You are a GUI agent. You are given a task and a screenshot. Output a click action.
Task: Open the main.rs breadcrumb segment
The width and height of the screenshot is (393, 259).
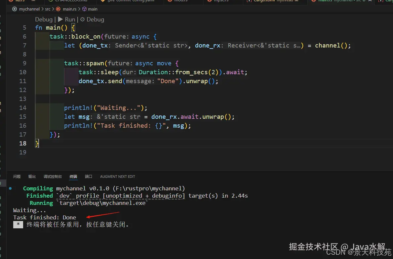69,9
